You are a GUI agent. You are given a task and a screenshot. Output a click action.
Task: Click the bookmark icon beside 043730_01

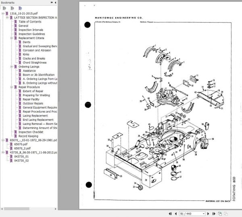tap(11, 157)
